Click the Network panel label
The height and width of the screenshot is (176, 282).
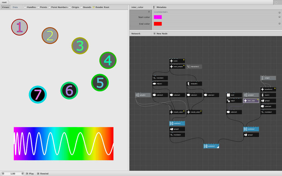coord(136,34)
